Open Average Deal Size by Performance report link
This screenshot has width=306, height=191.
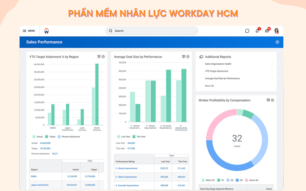click(x=222, y=78)
